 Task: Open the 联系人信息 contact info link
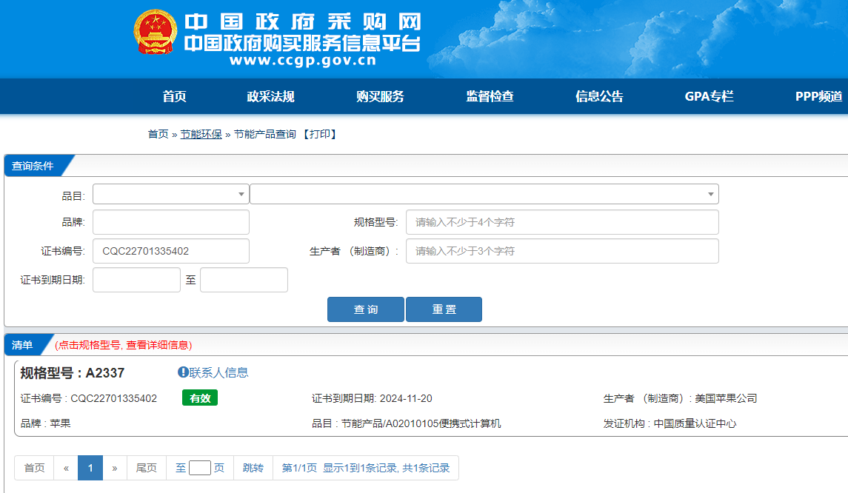click(218, 372)
